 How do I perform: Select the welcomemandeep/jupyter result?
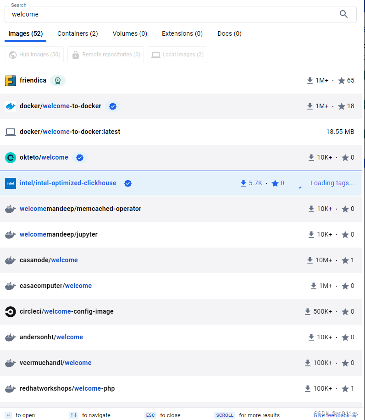pyautogui.click(x=181, y=235)
